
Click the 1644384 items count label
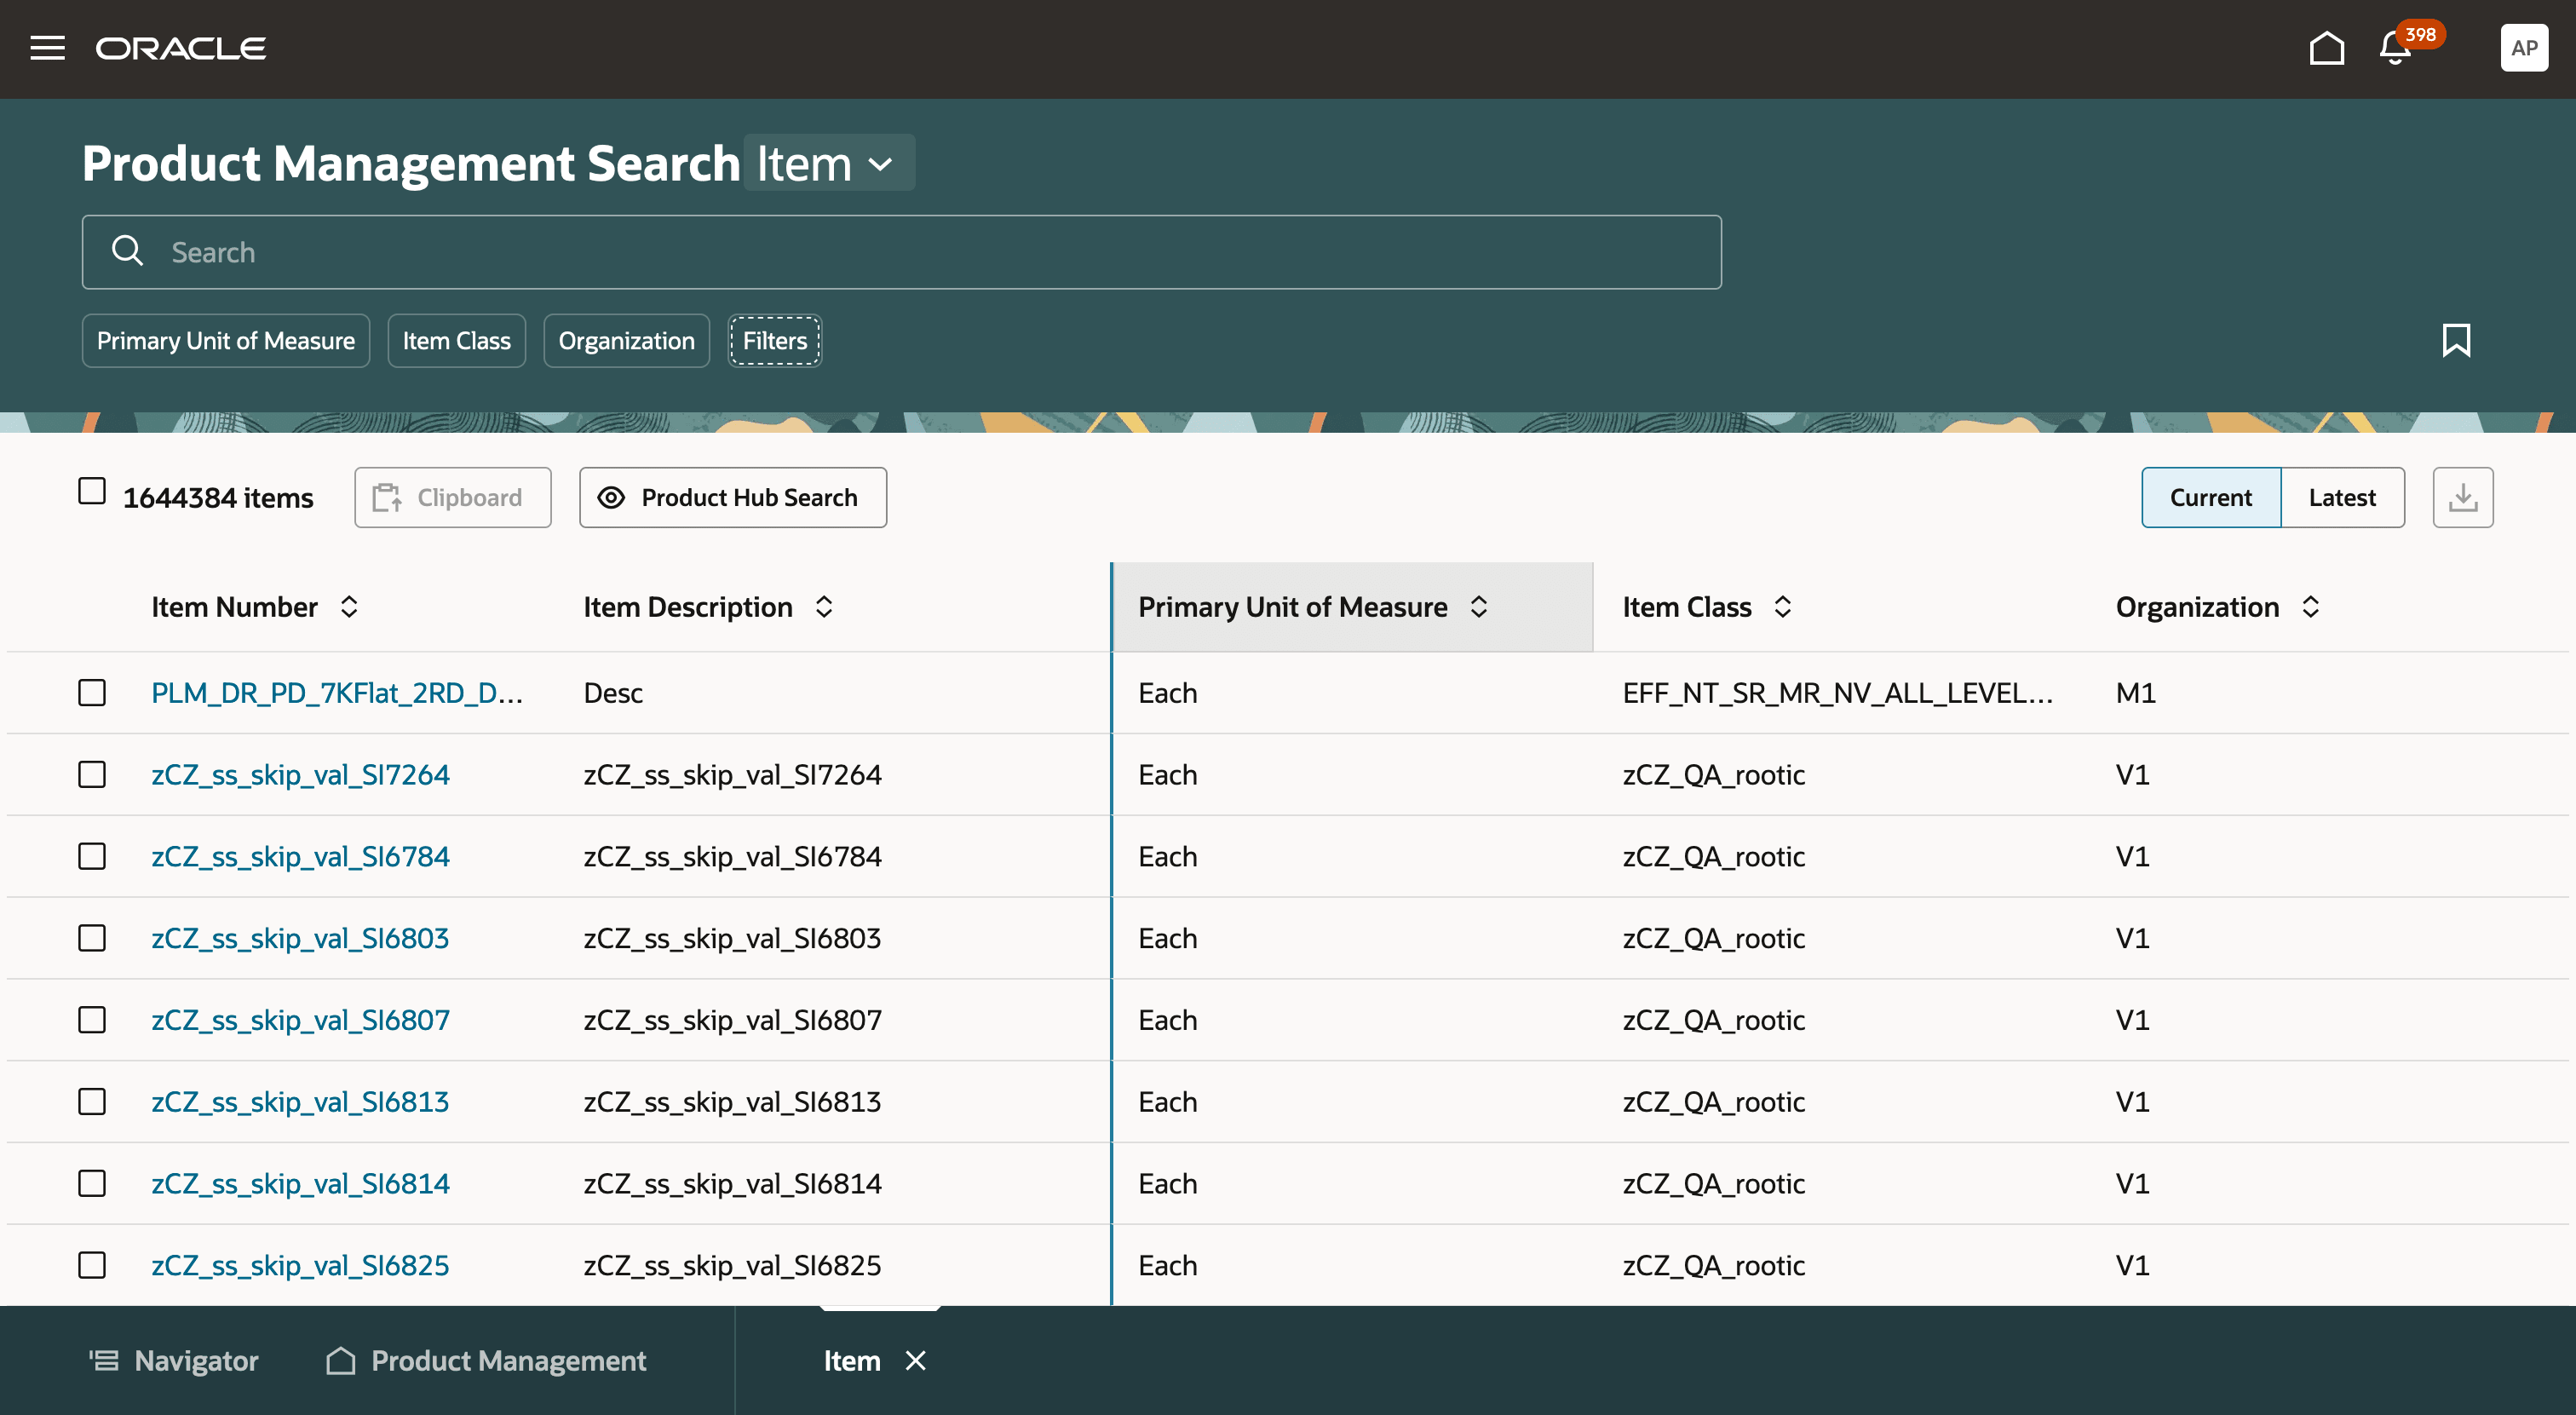pyautogui.click(x=218, y=497)
